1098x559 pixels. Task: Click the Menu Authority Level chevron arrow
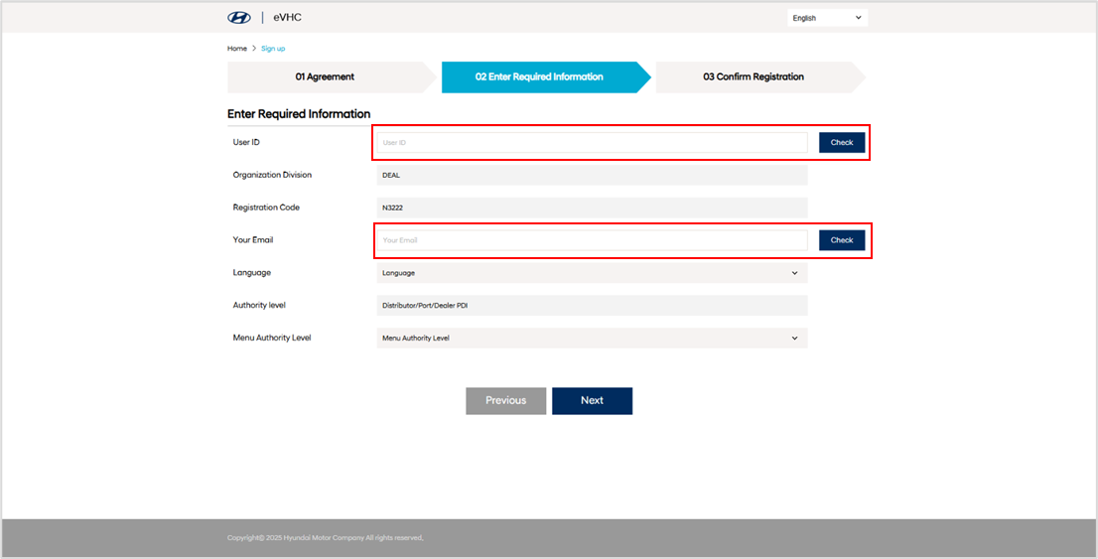(795, 339)
